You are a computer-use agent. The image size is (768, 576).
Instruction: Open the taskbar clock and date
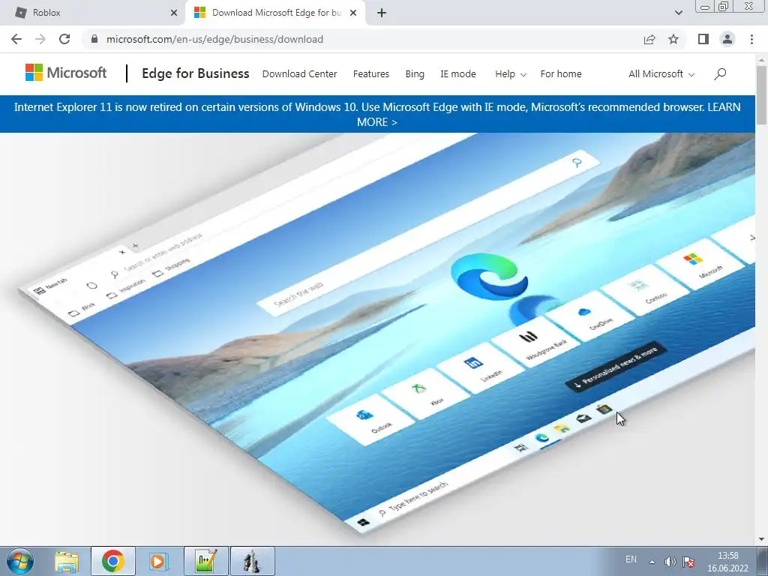tap(727, 562)
